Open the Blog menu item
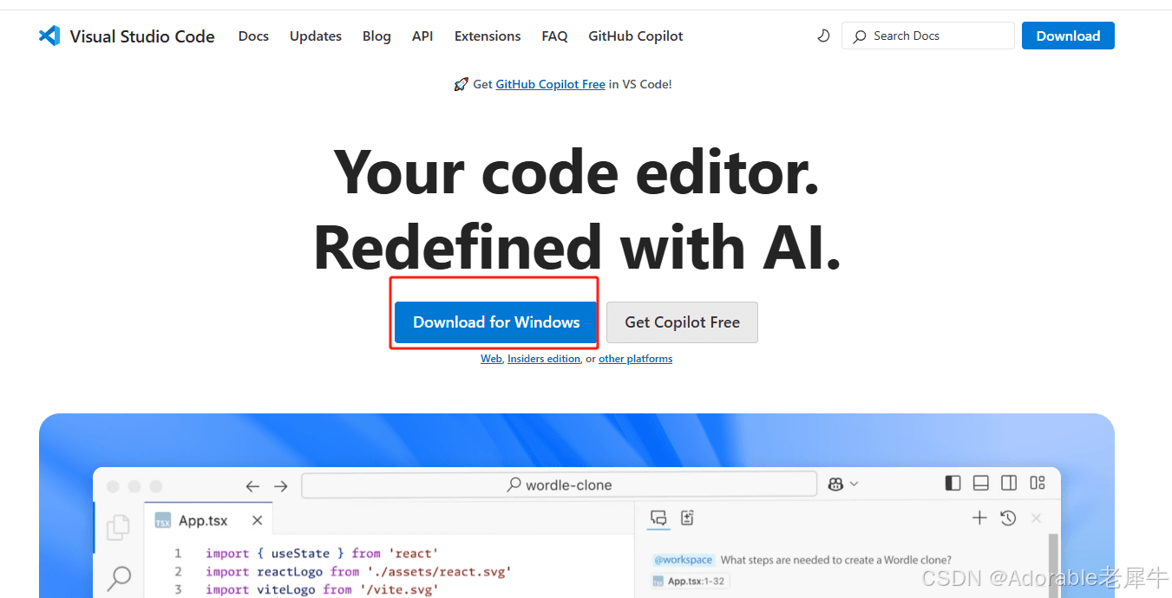This screenshot has height=598, width=1172. pyautogui.click(x=376, y=36)
